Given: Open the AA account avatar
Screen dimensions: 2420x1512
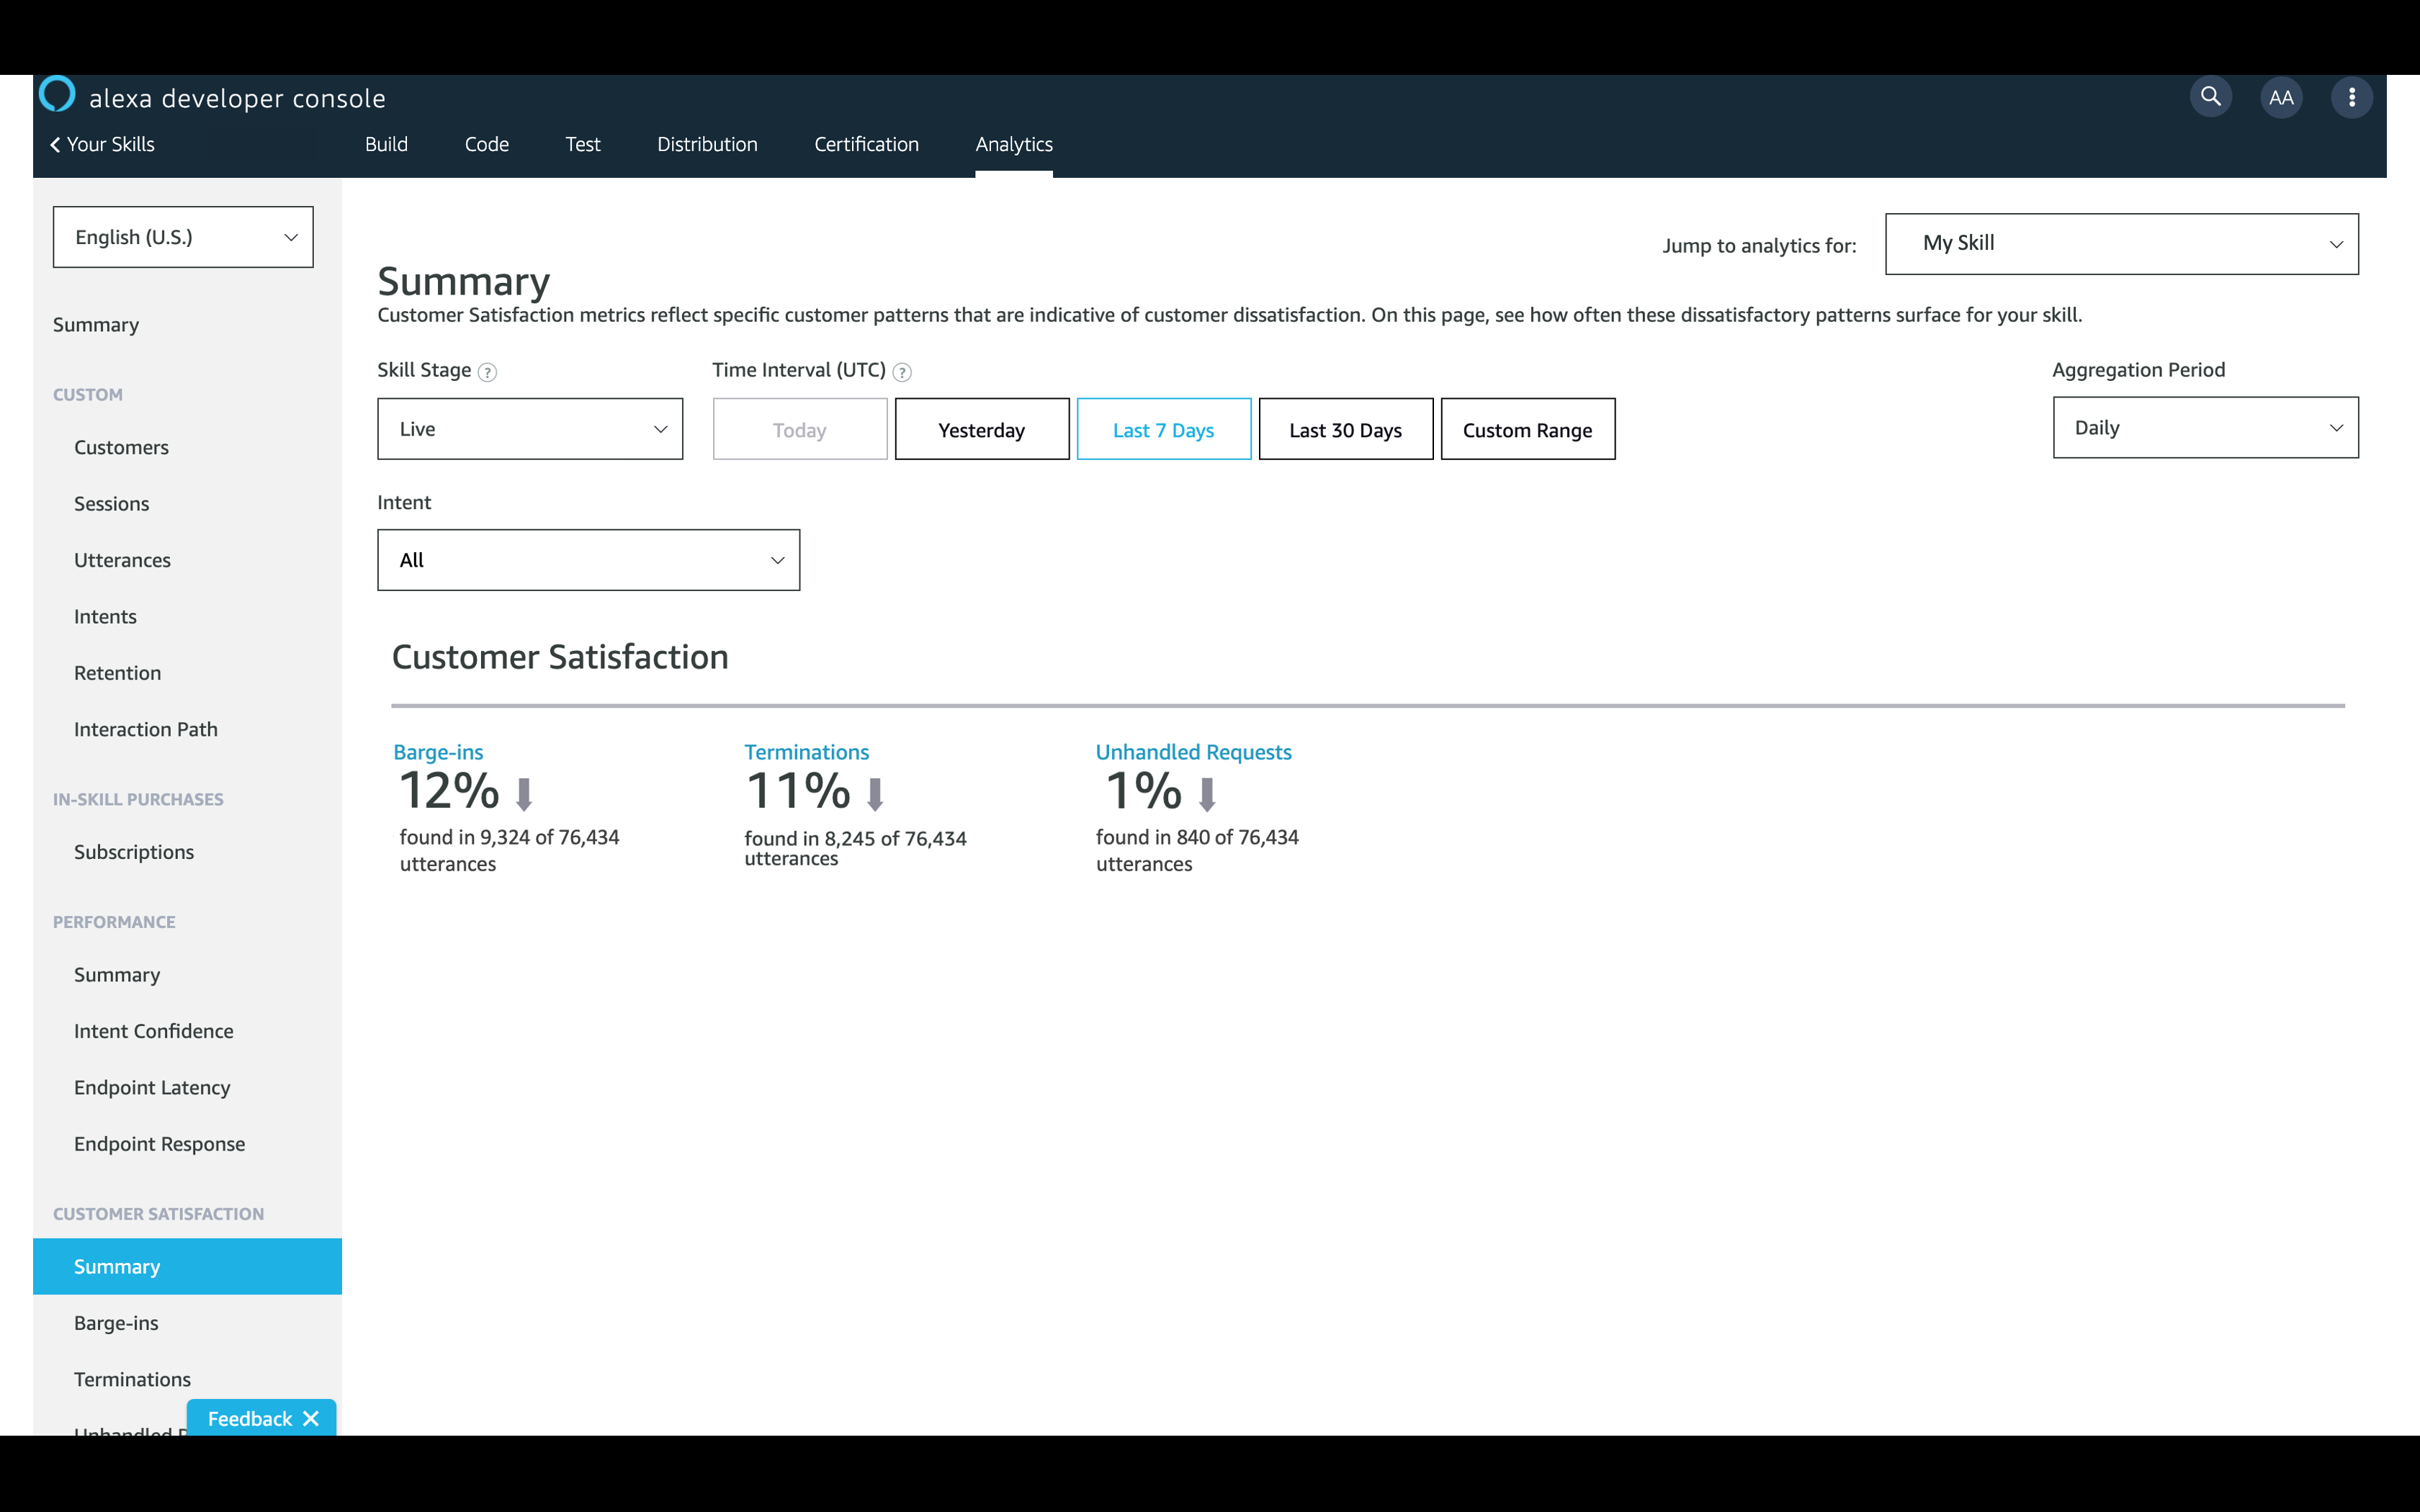Looking at the screenshot, I should pos(2281,98).
